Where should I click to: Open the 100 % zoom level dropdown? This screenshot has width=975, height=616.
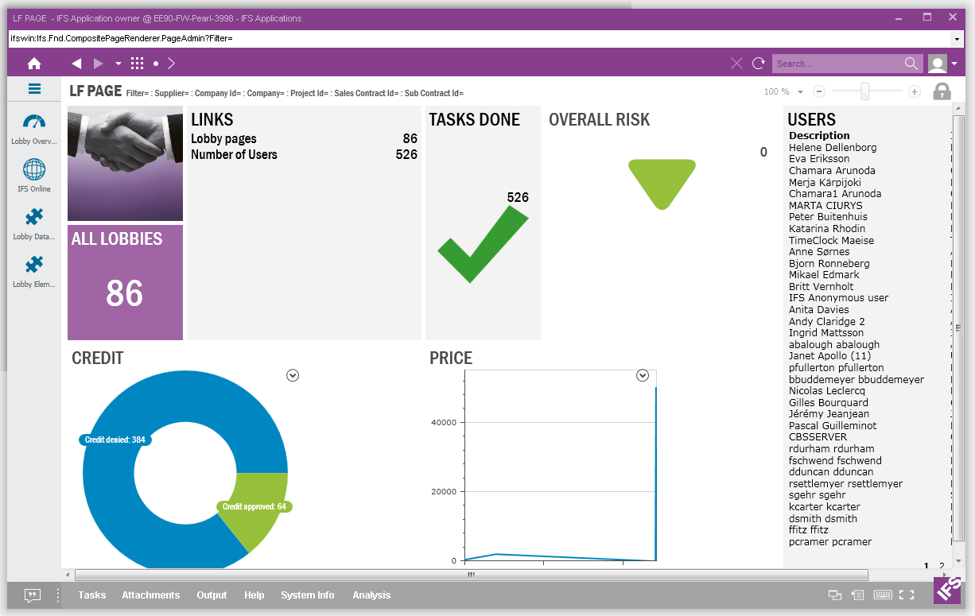pyautogui.click(x=800, y=92)
